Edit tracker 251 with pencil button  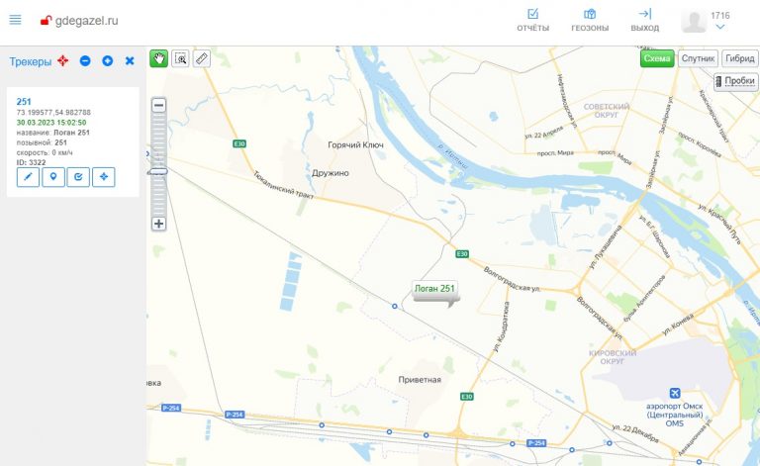(x=28, y=177)
